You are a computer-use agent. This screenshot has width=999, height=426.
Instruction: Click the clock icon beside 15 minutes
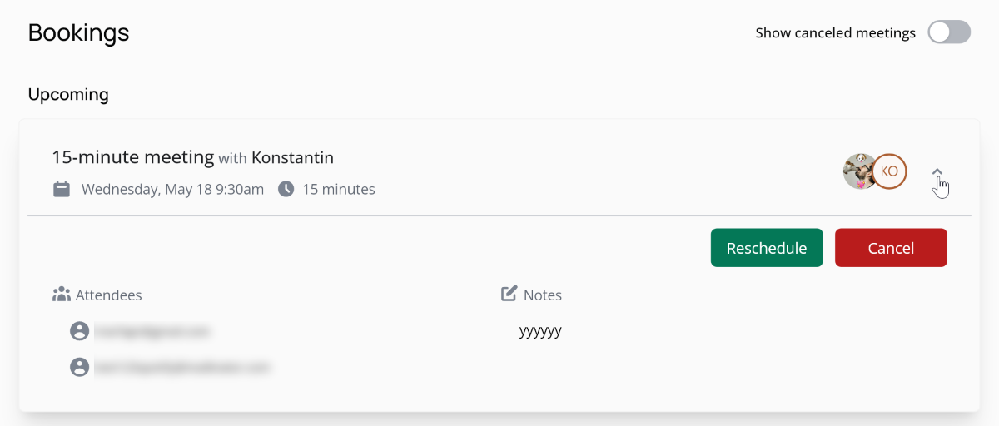286,189
